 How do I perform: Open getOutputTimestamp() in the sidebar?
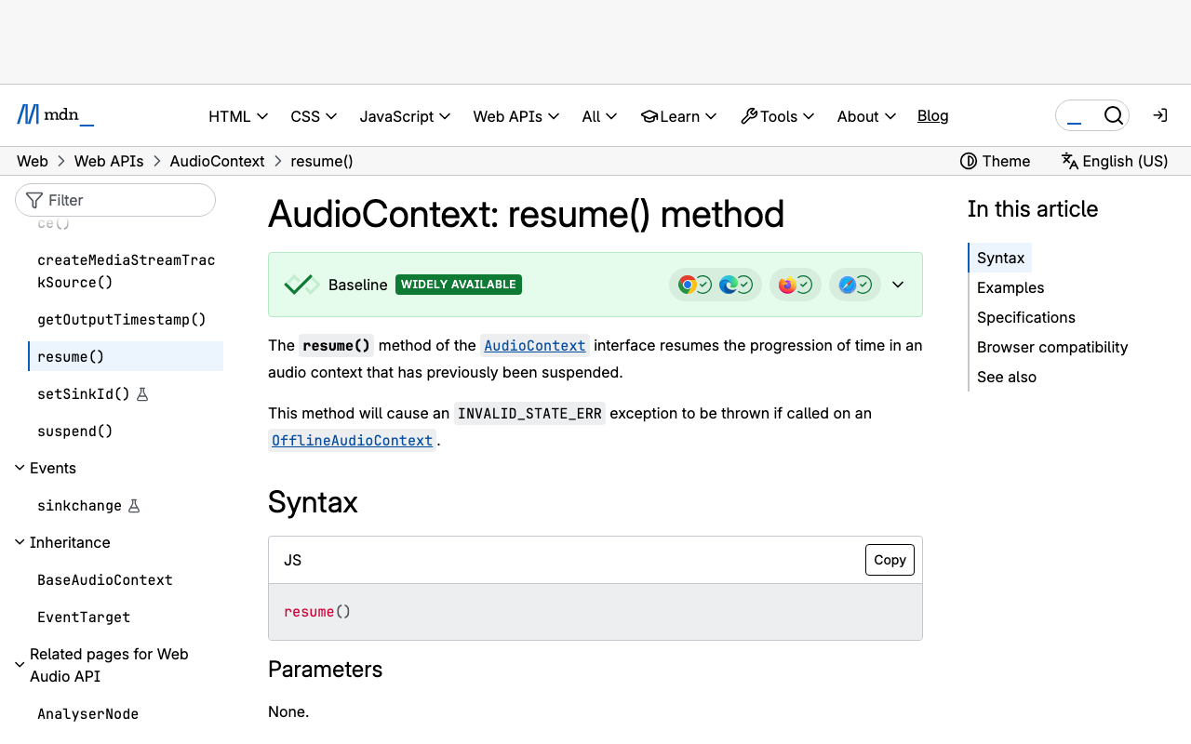coord(122,320)
